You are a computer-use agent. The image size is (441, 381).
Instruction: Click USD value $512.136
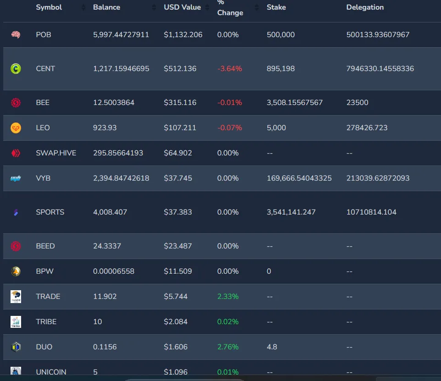coord(180,69)
